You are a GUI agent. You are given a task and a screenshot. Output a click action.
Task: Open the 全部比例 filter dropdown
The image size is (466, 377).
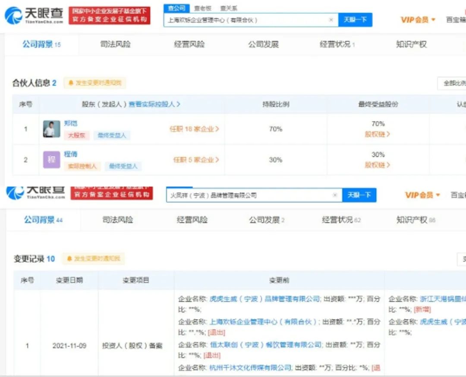tap(452, 83)
